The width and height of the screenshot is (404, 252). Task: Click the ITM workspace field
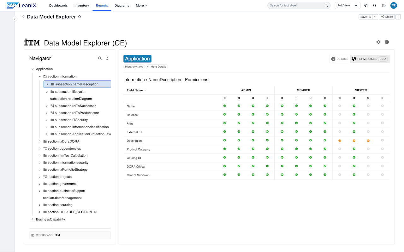tap(70, 235)
